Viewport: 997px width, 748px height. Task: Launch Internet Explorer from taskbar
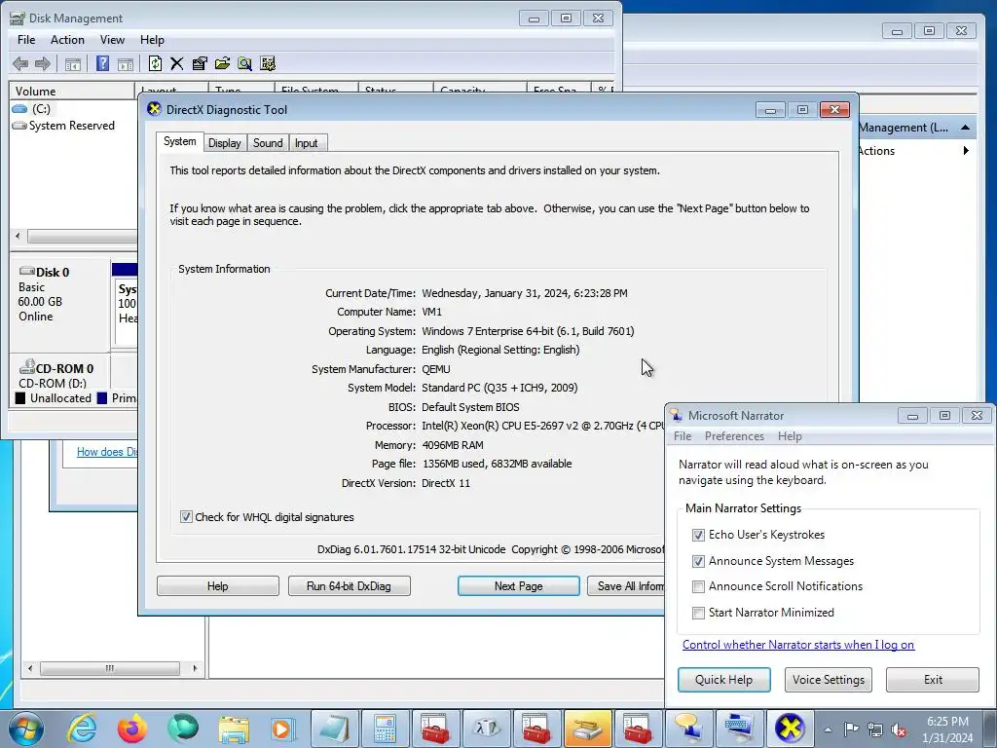click(82, 729)
